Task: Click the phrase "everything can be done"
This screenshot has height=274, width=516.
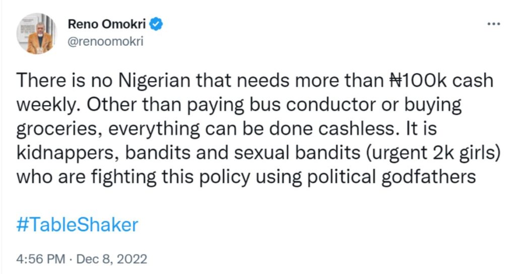Action: [x=180, y=129]
